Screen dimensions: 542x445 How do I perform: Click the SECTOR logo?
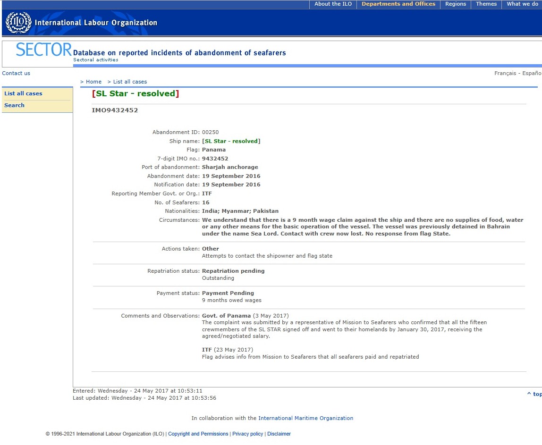43,50
